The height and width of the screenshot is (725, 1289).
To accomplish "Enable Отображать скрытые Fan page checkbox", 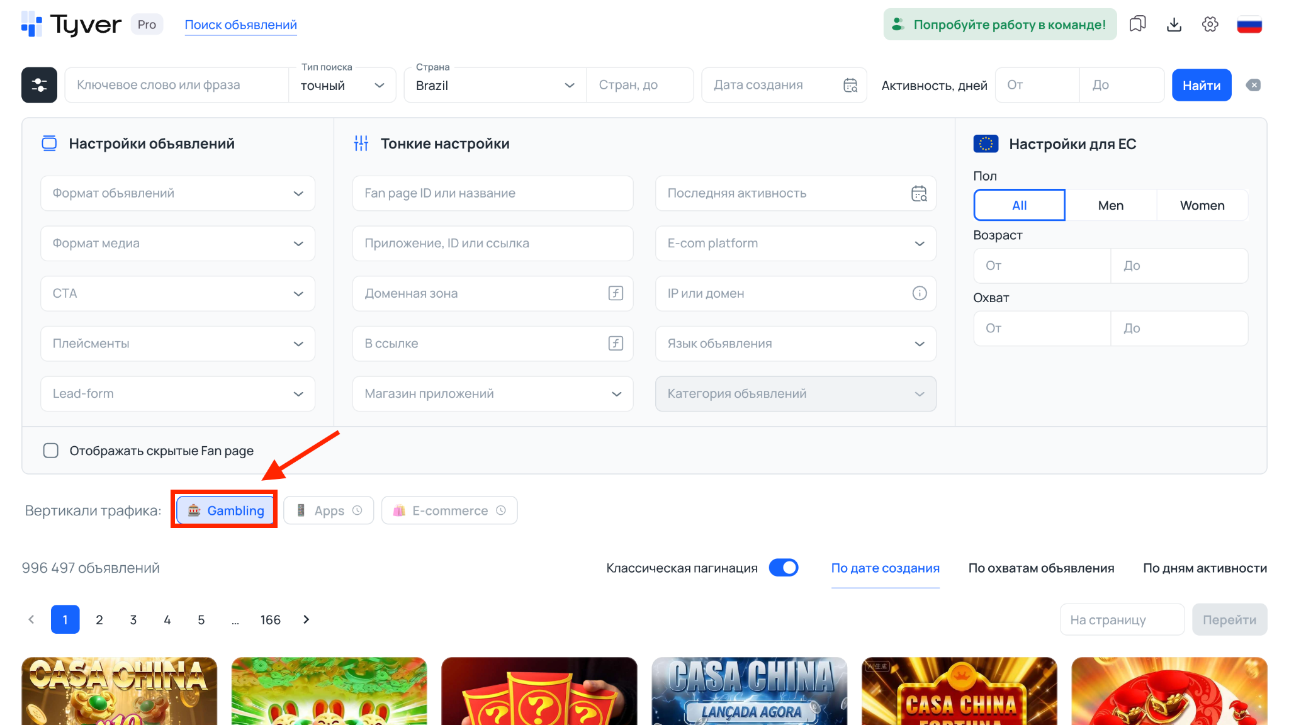I will pos(51,451).
